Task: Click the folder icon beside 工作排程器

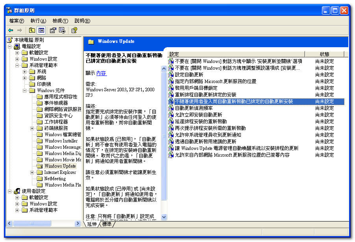Action: click(40, 122)
